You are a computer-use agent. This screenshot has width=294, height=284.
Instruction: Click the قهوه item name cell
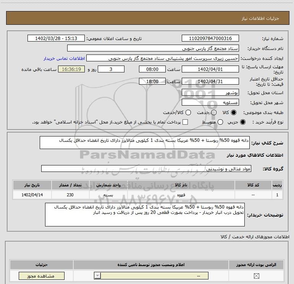pyautogui.click(x=181, y=195)
